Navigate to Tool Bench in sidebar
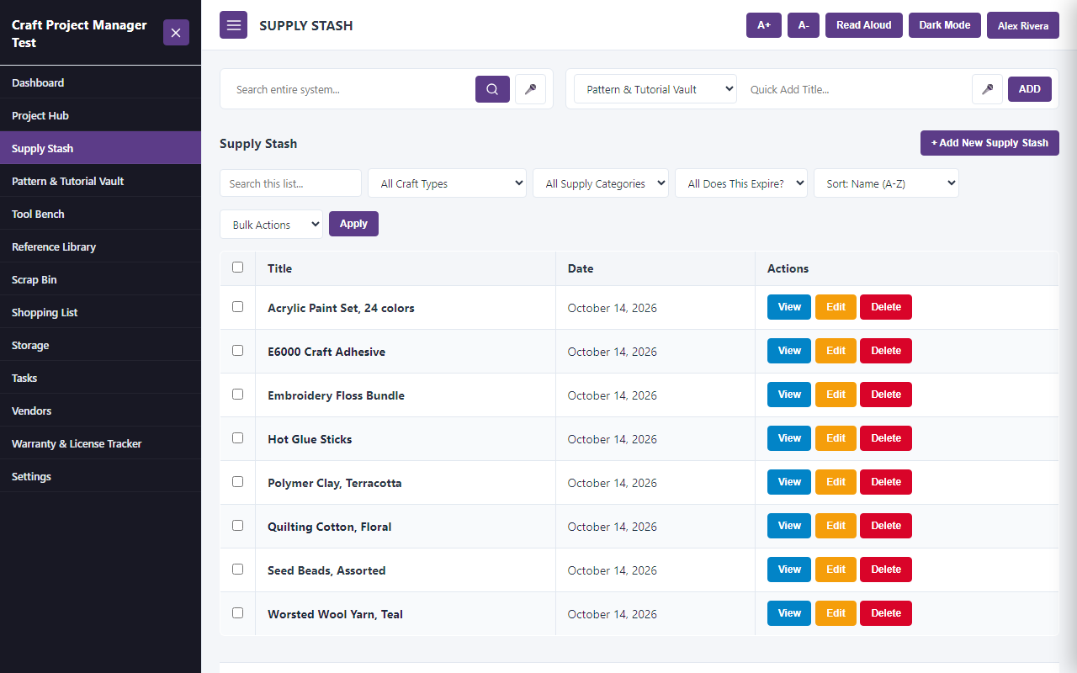Screen dimensions: 1077x673 (x=100, y=214)
